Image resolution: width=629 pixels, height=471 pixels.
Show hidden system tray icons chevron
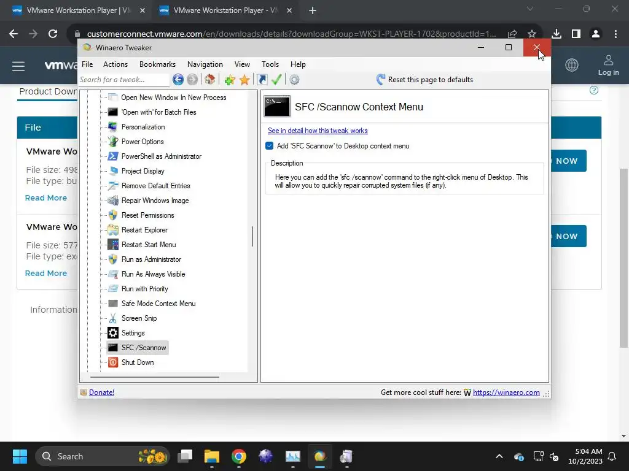(499, 456)
